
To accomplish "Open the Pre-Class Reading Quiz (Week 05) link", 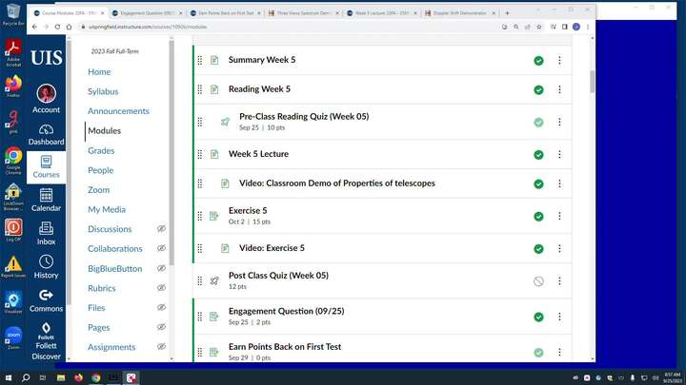I will 303,117.
